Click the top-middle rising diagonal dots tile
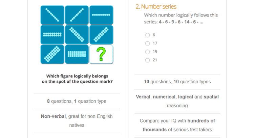 click(x=77, y=15)
